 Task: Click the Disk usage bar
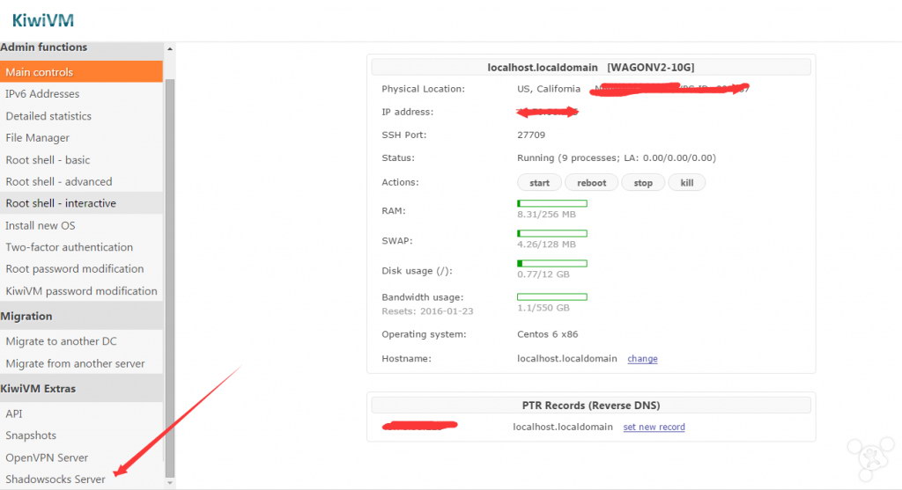[x=552, y=263]
